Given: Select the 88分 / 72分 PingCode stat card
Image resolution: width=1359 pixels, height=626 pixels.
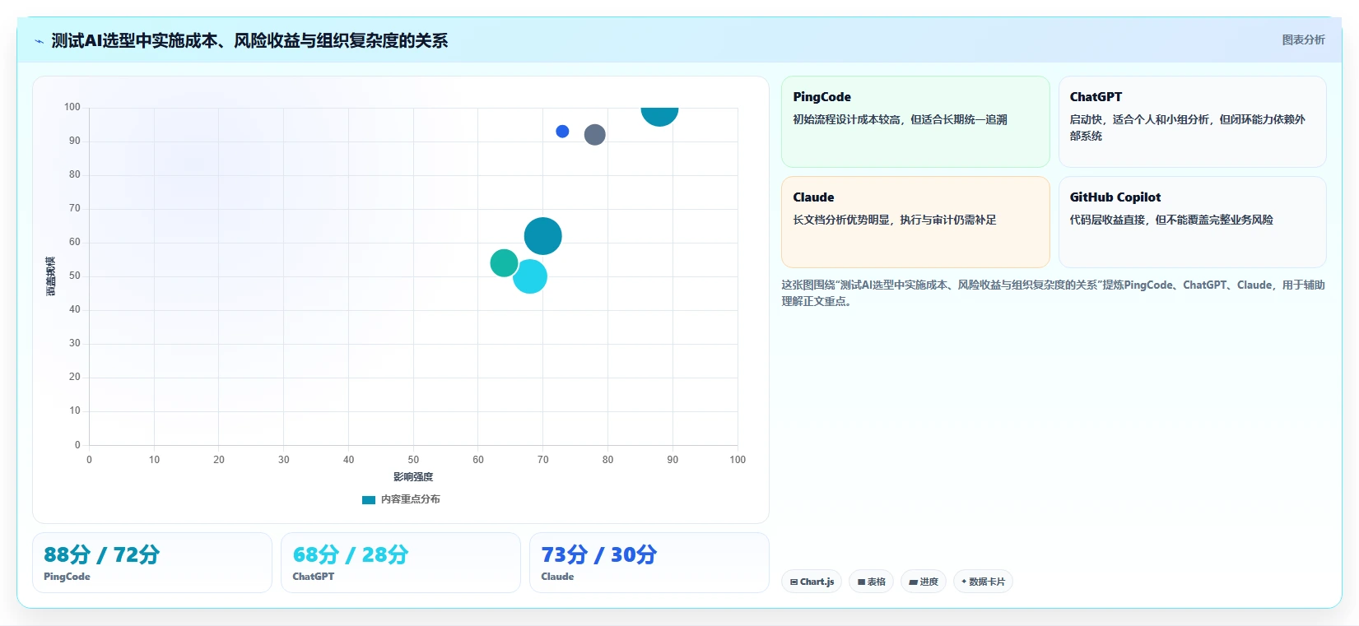Looking at the screenshot, I should (152, 563).
